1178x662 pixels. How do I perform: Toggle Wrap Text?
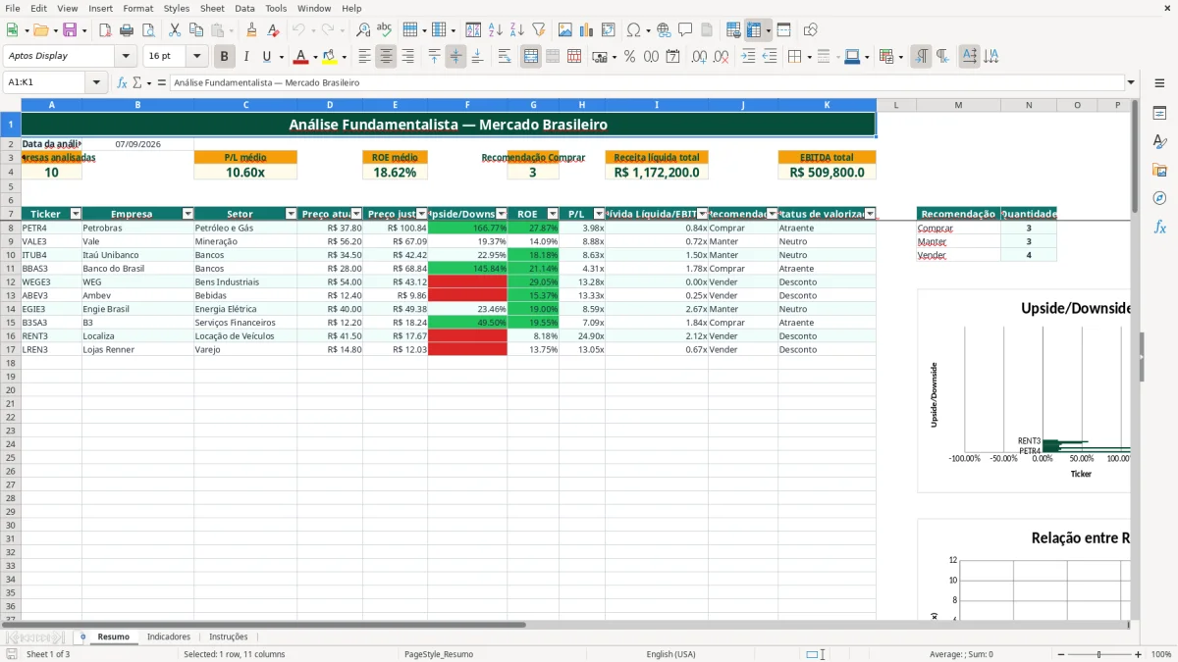[x=505, y=57]
